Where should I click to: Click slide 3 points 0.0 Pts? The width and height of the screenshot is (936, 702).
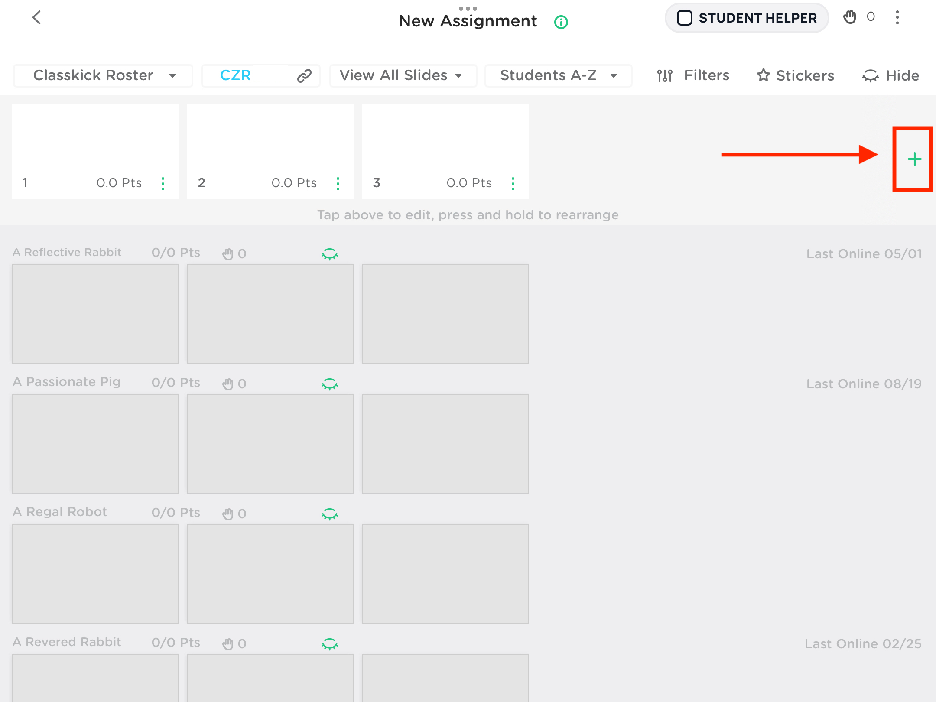click(469, 183)
